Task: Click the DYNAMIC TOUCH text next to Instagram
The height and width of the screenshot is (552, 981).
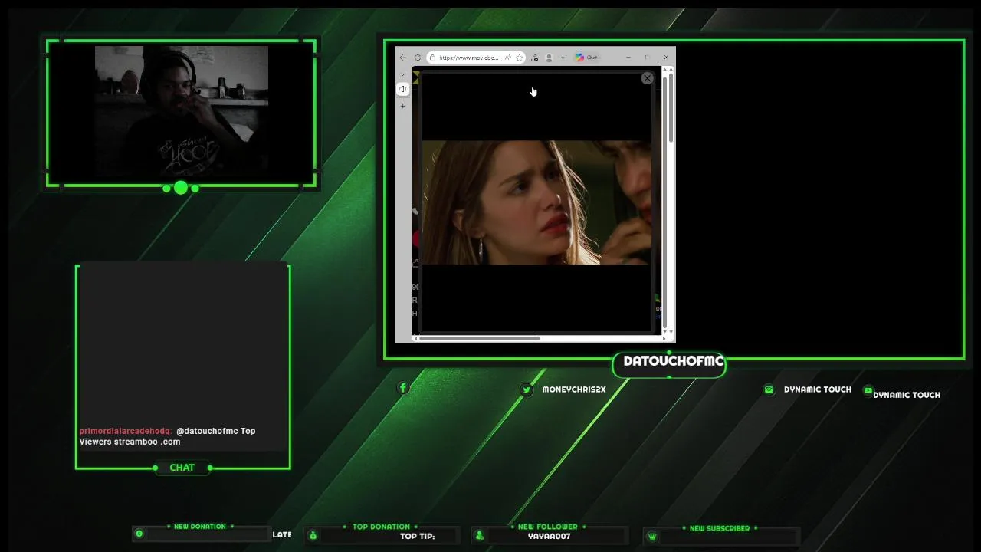Action: (818, 389)
